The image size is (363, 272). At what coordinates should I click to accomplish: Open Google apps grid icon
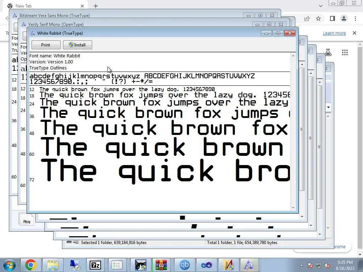(345, 52)
